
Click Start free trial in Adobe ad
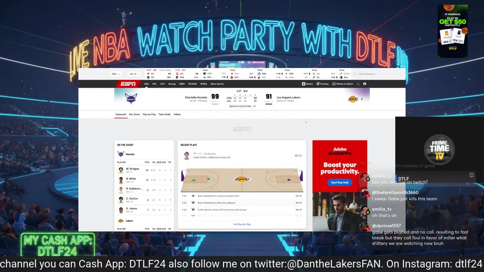tap(340, 182)
